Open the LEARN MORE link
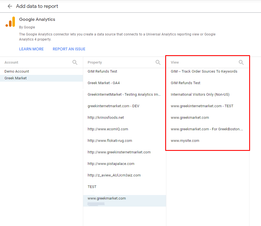 (x=31, y=49)
